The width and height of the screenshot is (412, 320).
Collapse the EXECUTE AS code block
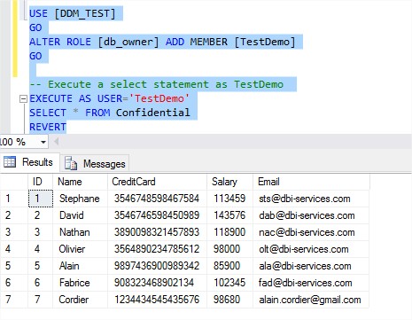point(23,98)
